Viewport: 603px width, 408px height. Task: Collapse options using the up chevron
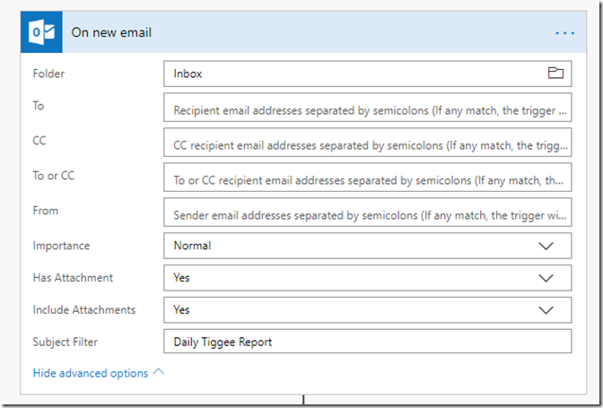tap(159, 372)
